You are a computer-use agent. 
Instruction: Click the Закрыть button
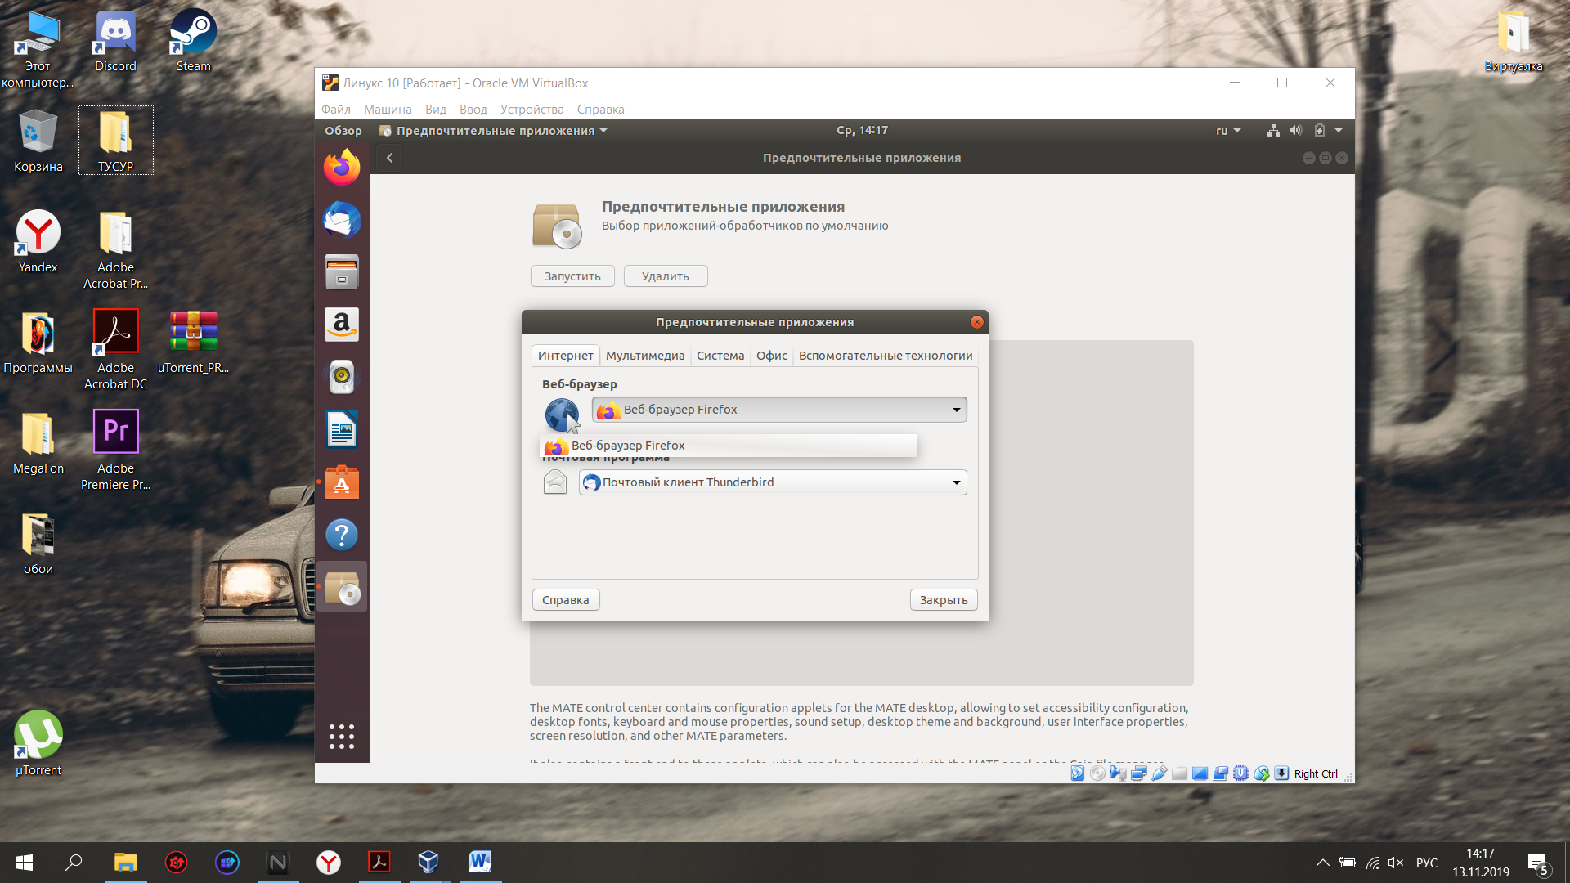(944, 600)
